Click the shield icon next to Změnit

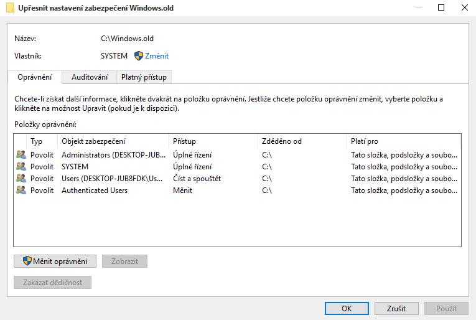click(138, 56)
